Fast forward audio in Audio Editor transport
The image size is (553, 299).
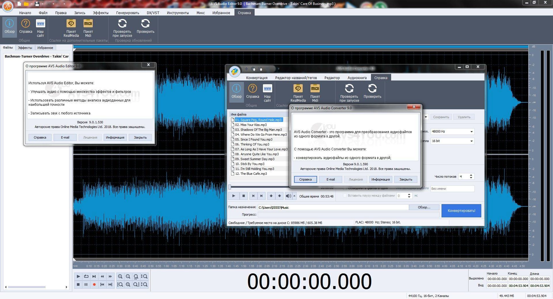tap(110, 276)
